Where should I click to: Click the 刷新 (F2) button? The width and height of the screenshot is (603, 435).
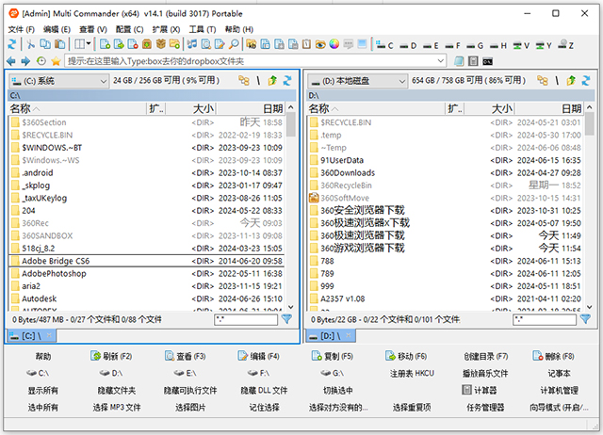click(x=111, y=356)
